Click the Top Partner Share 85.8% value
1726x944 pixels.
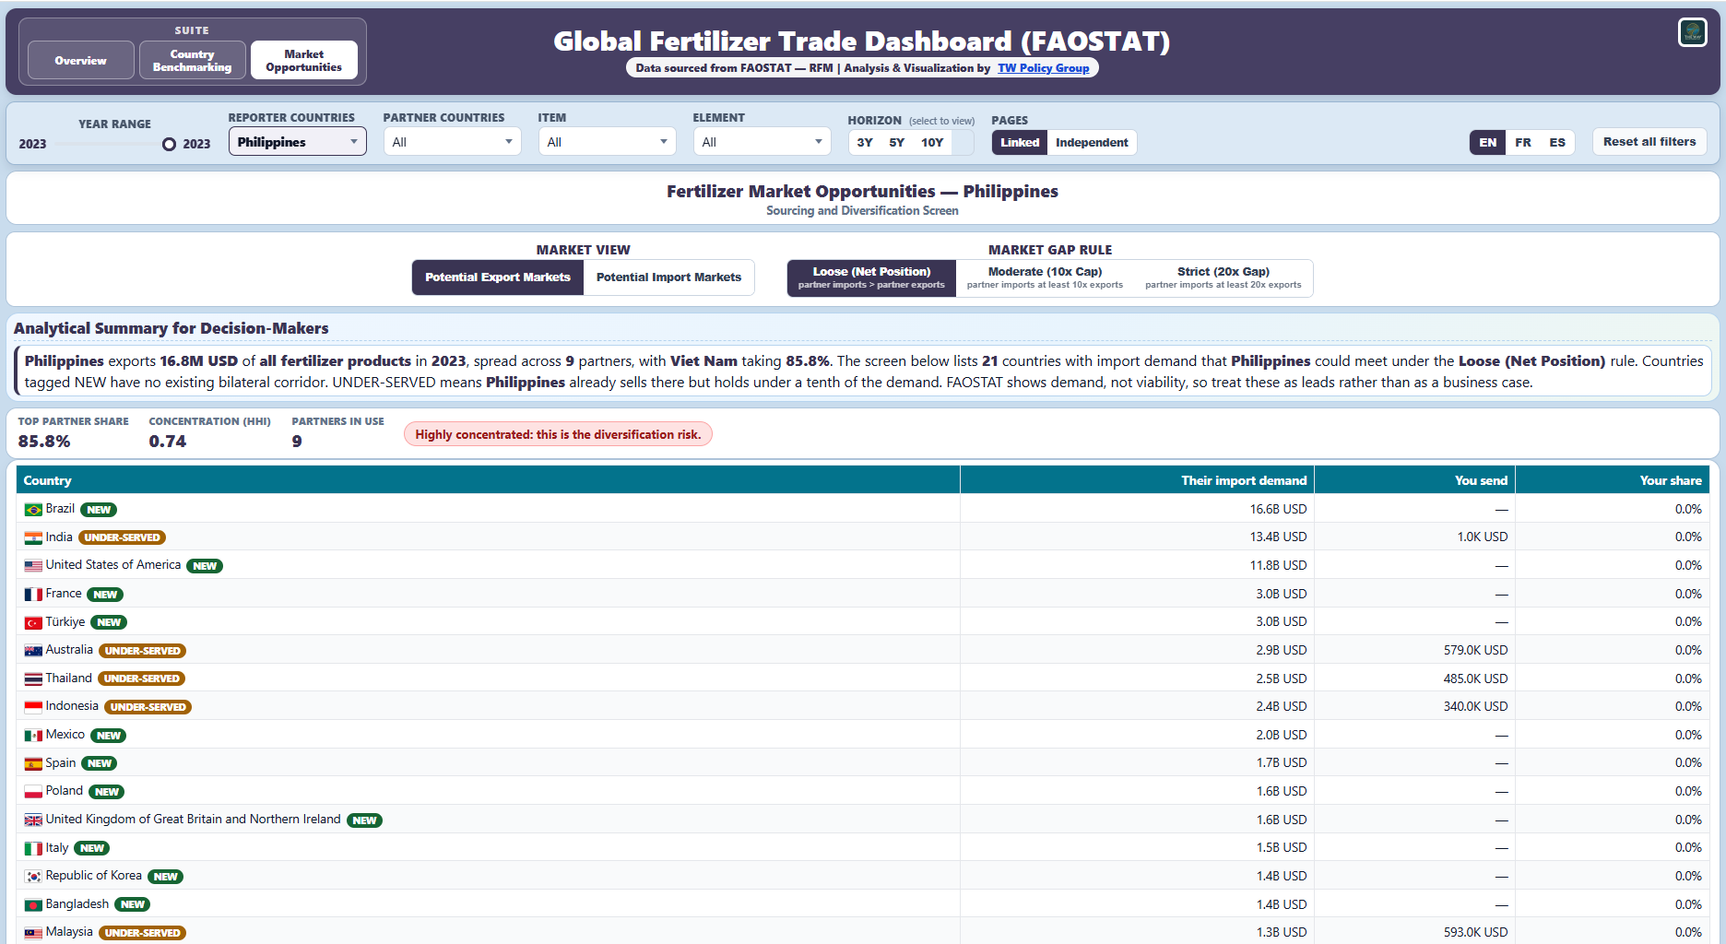click(x=44, y=442)
